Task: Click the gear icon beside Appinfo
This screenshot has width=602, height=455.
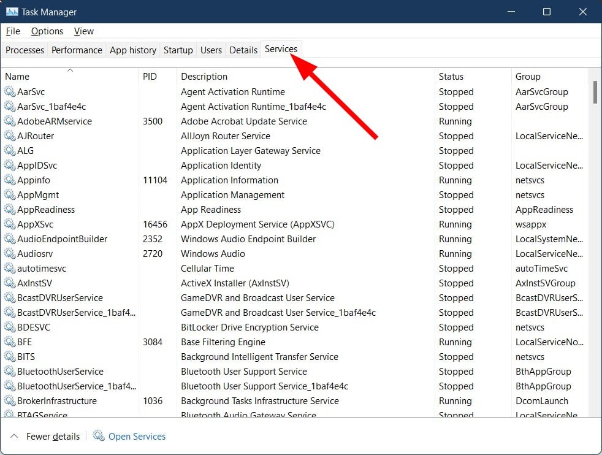Action: click(10, 180)
